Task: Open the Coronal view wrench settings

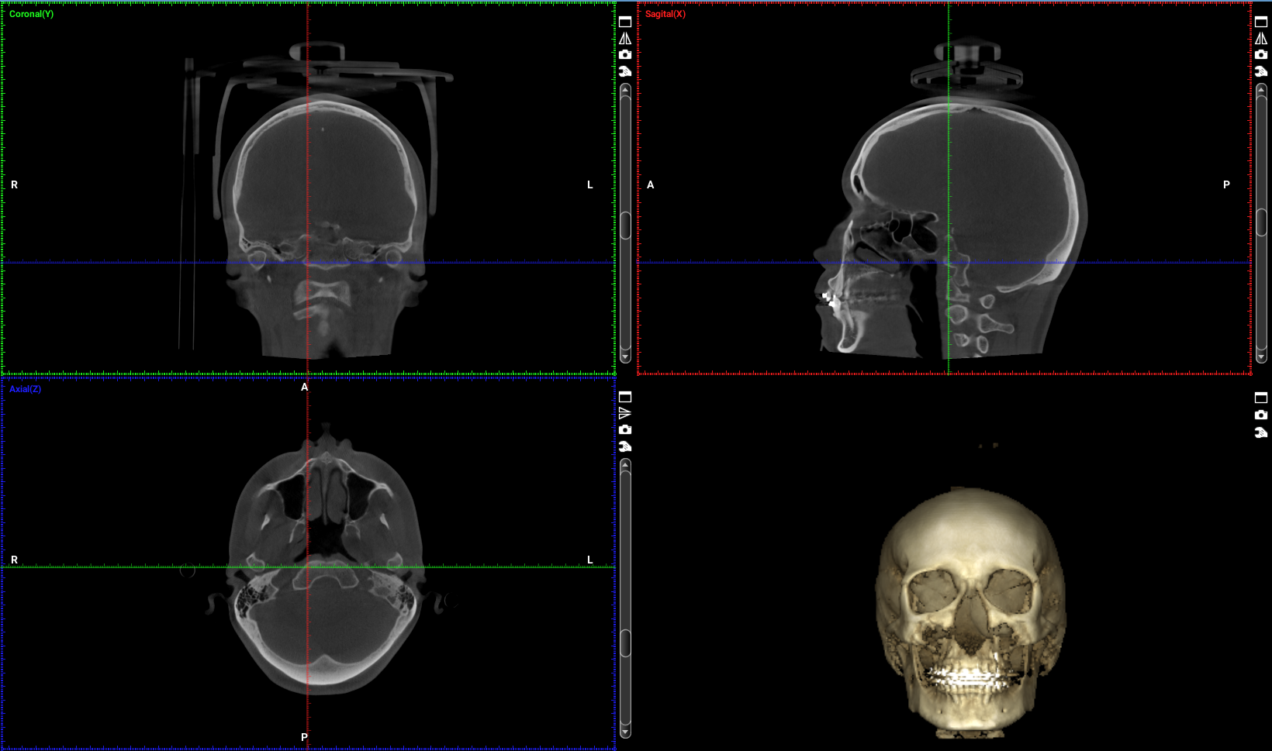Action: coord(625,71)
